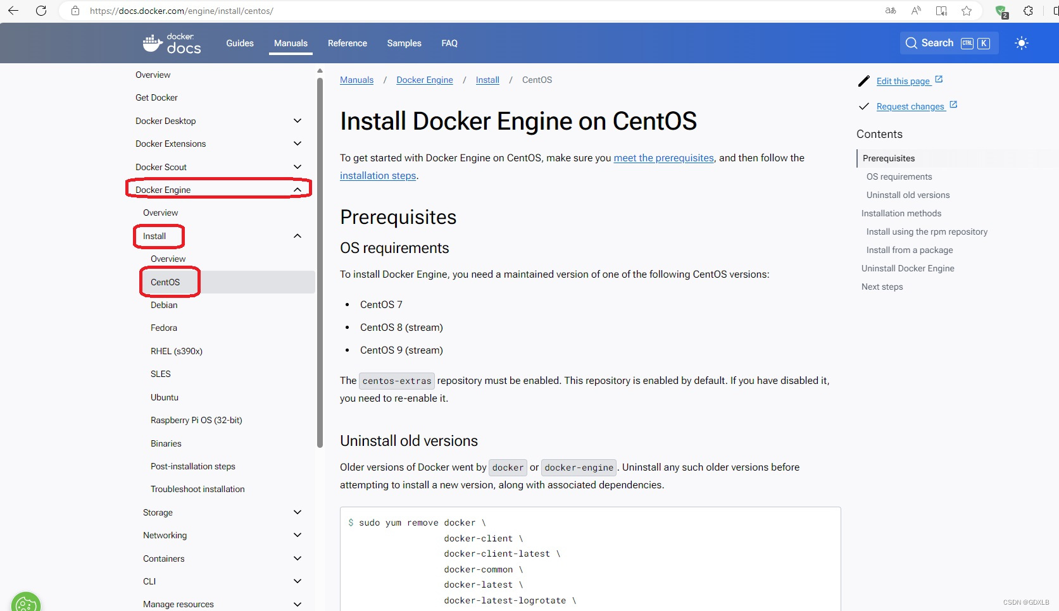Follow the meet the prerequisites link
The width and height of the screenshot is (1059, 611).
click(663, 157)
